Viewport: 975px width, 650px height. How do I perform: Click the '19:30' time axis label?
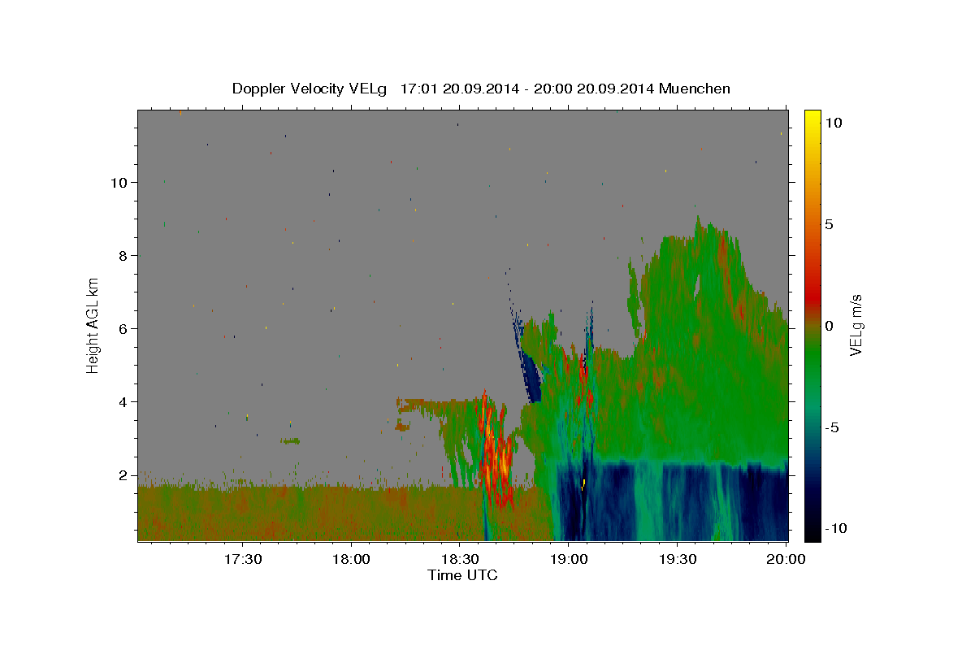pos(677,560)
